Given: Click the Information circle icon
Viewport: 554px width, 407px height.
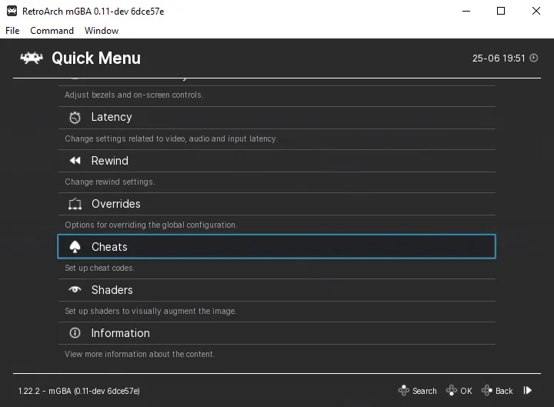Looking at the screenshot, I should pos(75,333).
